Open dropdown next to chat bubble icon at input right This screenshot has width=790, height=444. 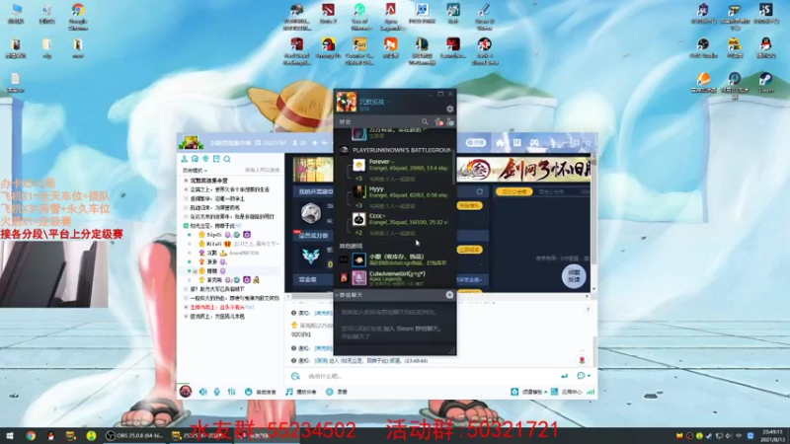point(589,376)
